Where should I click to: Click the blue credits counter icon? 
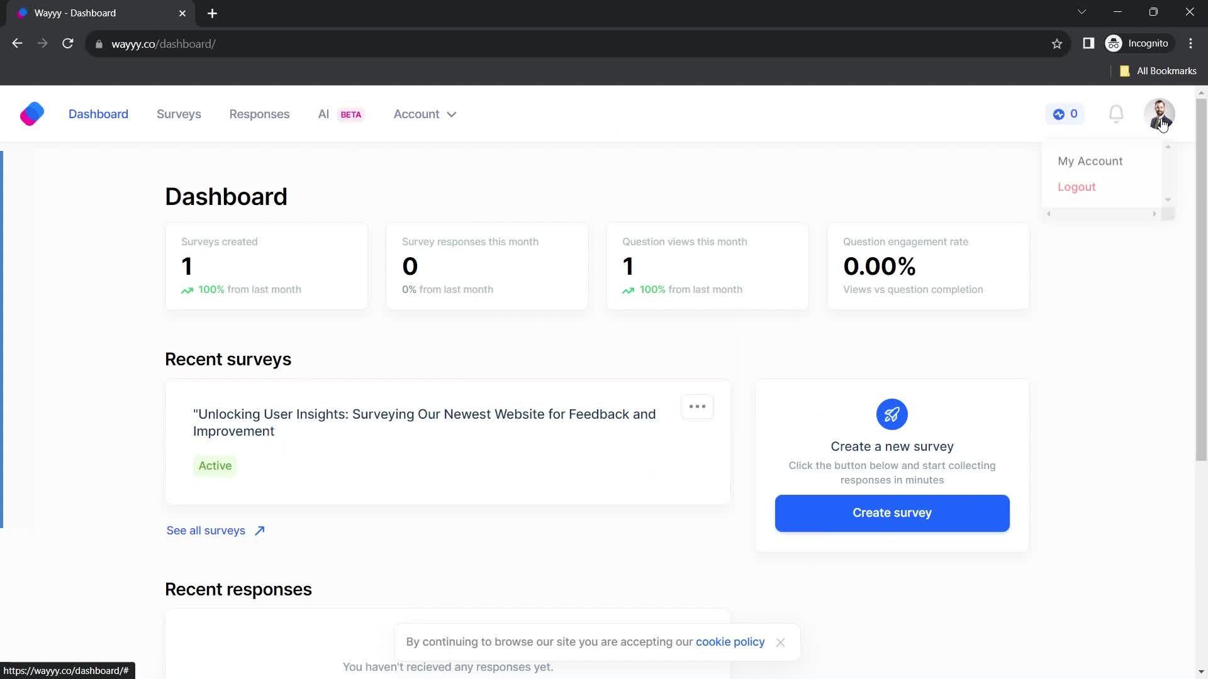pyautogui.click(x=1065, y=114)
